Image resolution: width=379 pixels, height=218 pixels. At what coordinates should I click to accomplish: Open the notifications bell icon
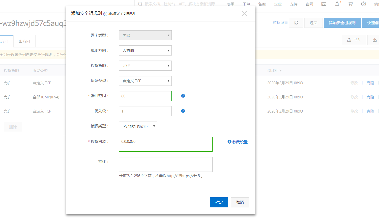tap(337, 4)
